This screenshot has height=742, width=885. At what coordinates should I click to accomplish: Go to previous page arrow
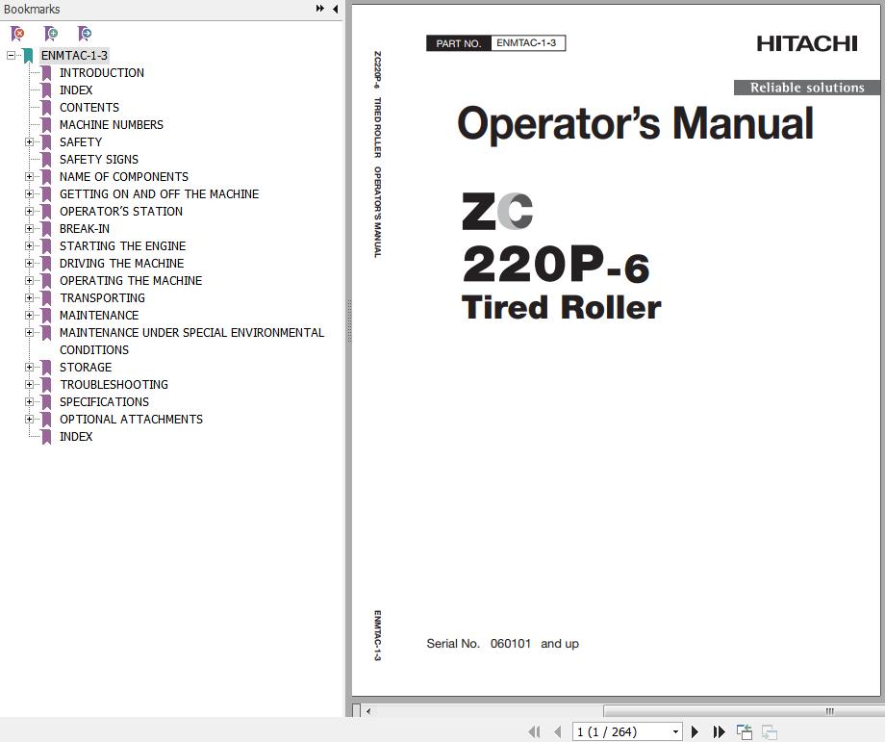(x=558, y=731)
